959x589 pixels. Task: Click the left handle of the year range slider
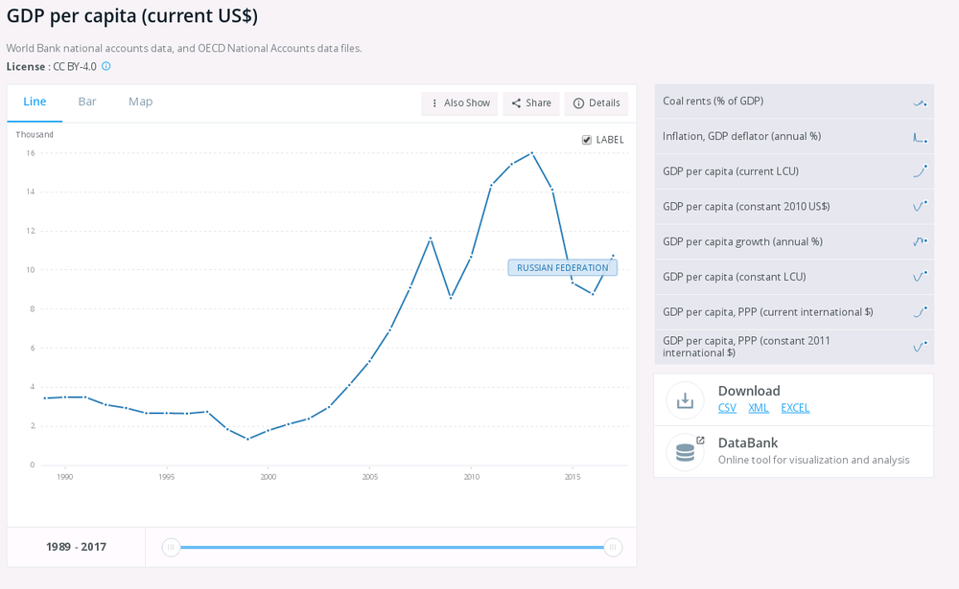171,548
